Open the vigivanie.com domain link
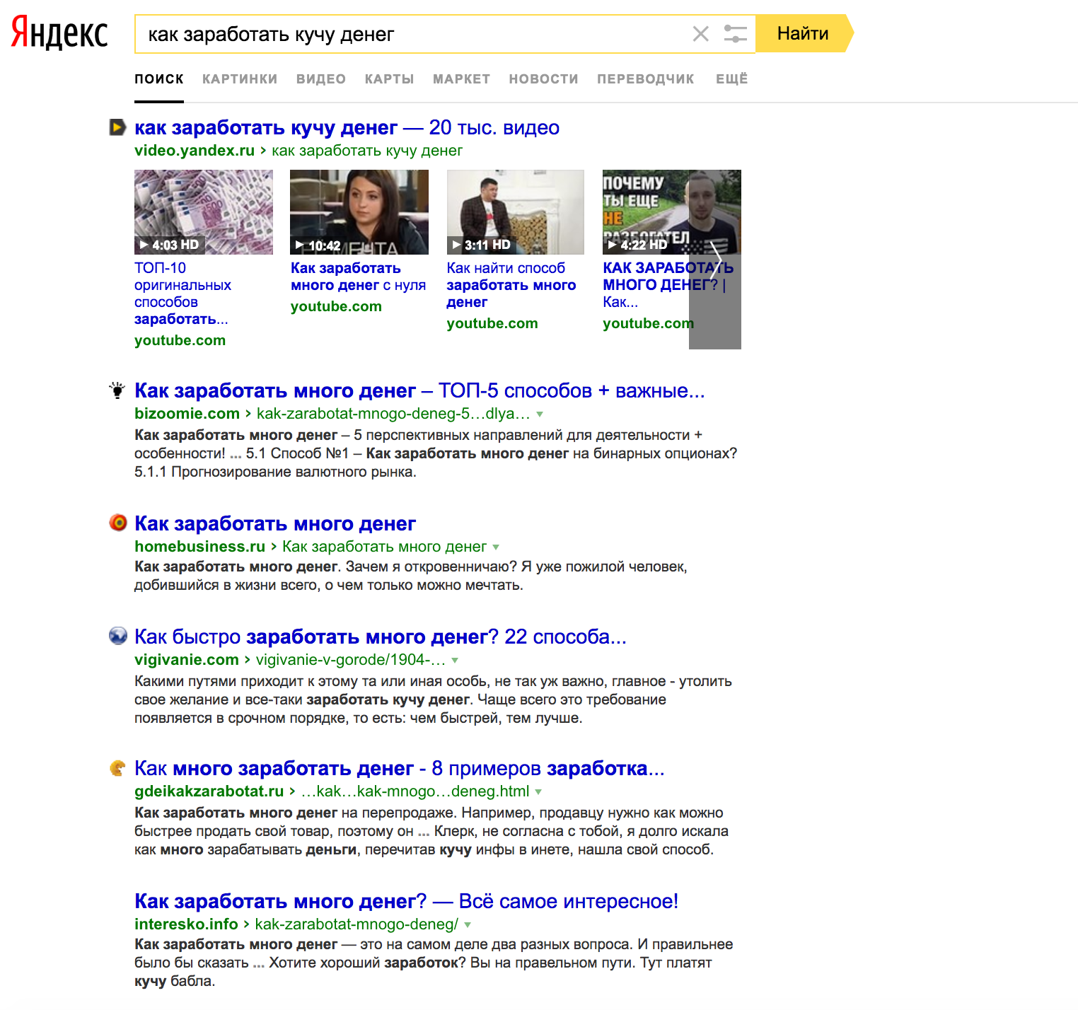This screenshot has width=1078, height=1010. [x=187, y=660]
